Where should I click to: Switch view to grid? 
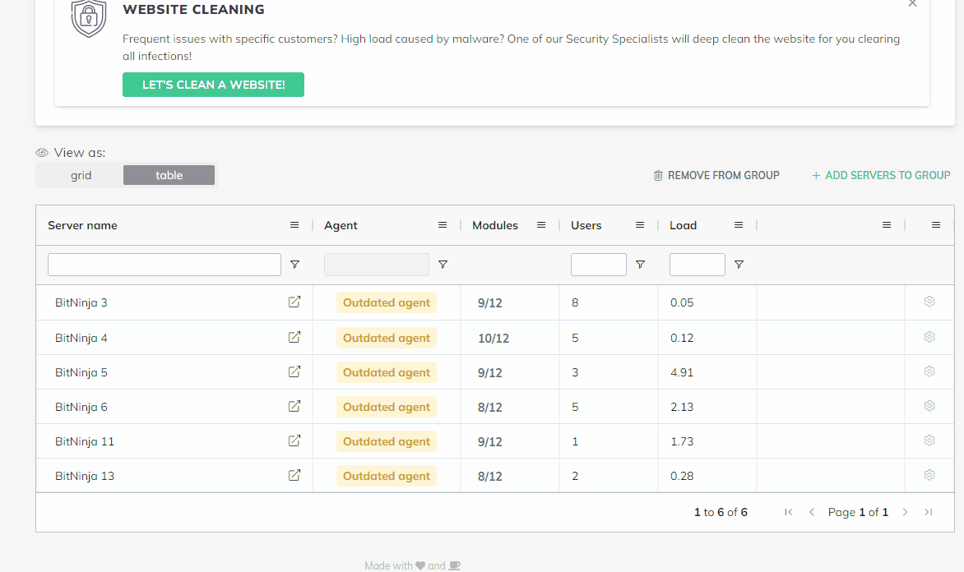81,175
